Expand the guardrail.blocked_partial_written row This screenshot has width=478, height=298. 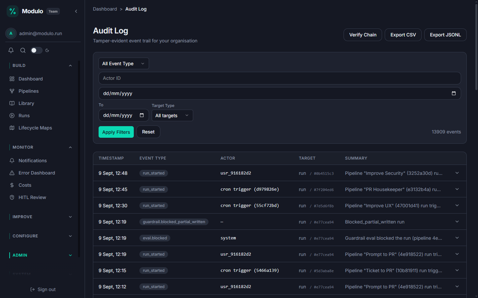(457, 222)
